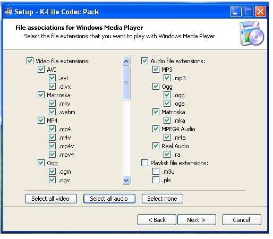
Task: Uncheck the .avi extension checkbox
Action: [x=52, y=78]
